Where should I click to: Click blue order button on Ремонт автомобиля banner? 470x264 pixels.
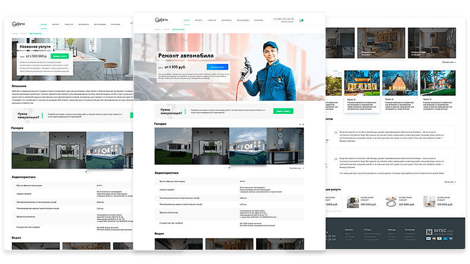[x=217, y=67]
